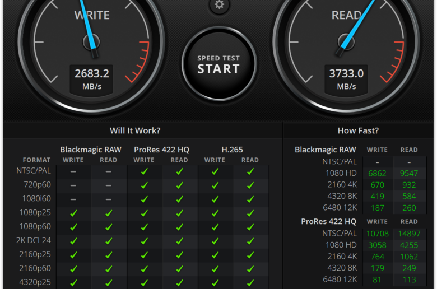
Task: Click Blackmagic RAW write dash for 720p60
Action: [73, 185]
